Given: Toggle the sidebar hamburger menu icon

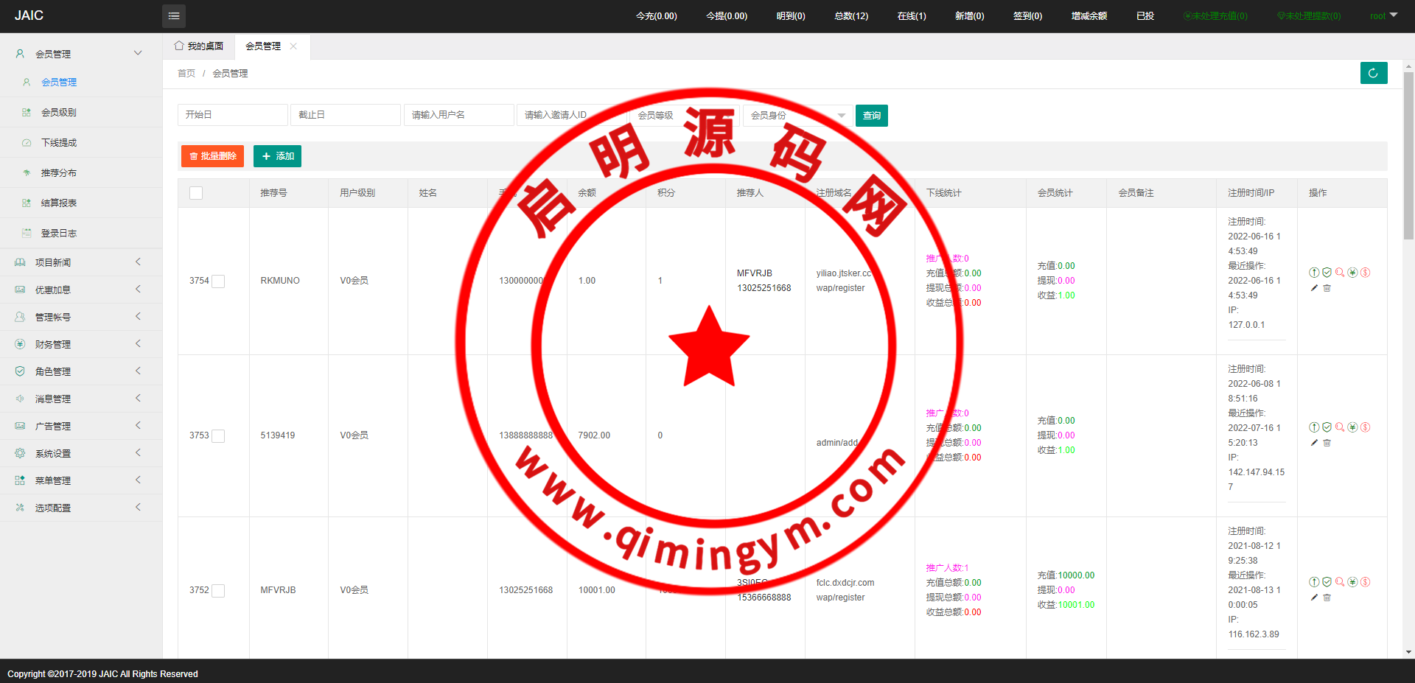Looking at the screenshot, I should [x=174, y=16].
